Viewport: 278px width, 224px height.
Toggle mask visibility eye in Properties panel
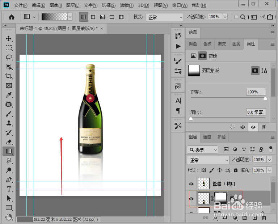(253, 127)
